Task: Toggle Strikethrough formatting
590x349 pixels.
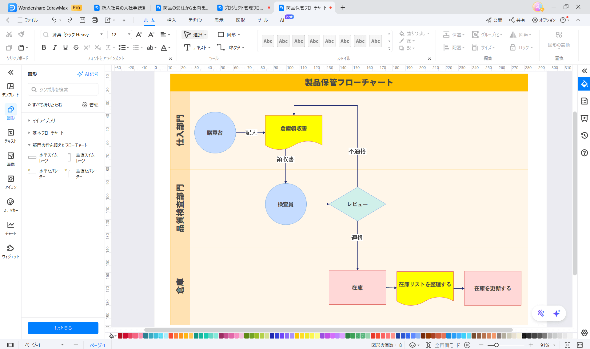Action: point(76,47)
